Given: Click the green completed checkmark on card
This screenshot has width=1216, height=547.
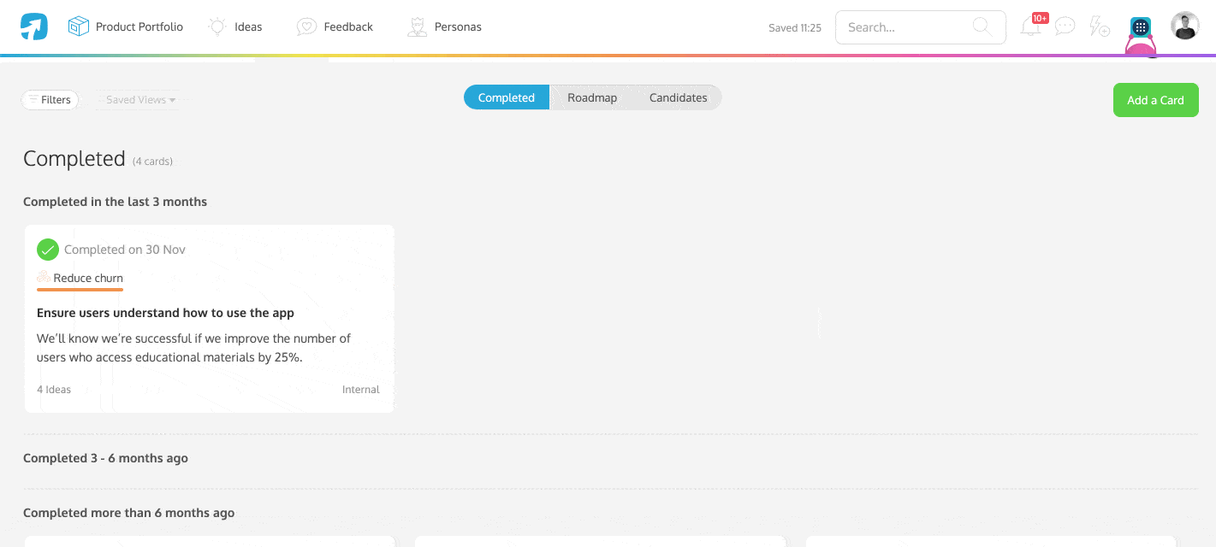Looking at the screenshot, I should pyautogui.click(x=47, y=250).
